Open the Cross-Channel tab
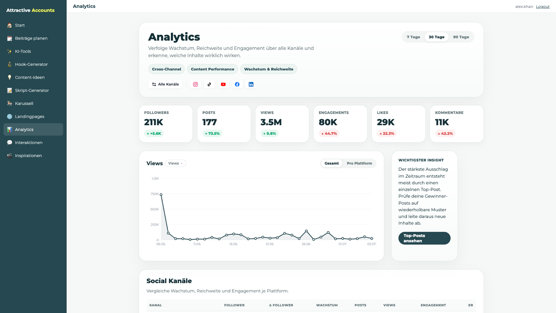 pos(166,69)
